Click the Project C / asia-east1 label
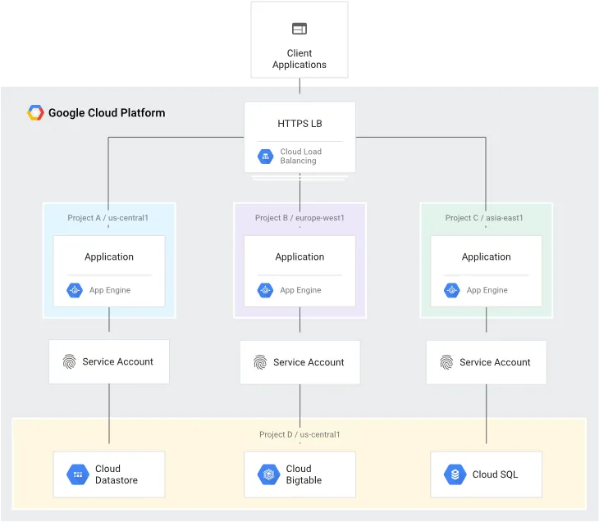This screenshot has height=522, width=599. coord(484,218)
